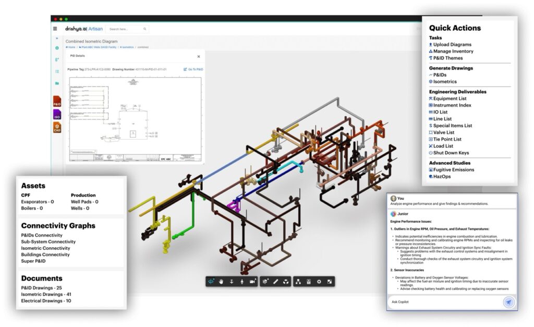
Task: Open the IO List deliverable
Action: click(x=438, y=112)
